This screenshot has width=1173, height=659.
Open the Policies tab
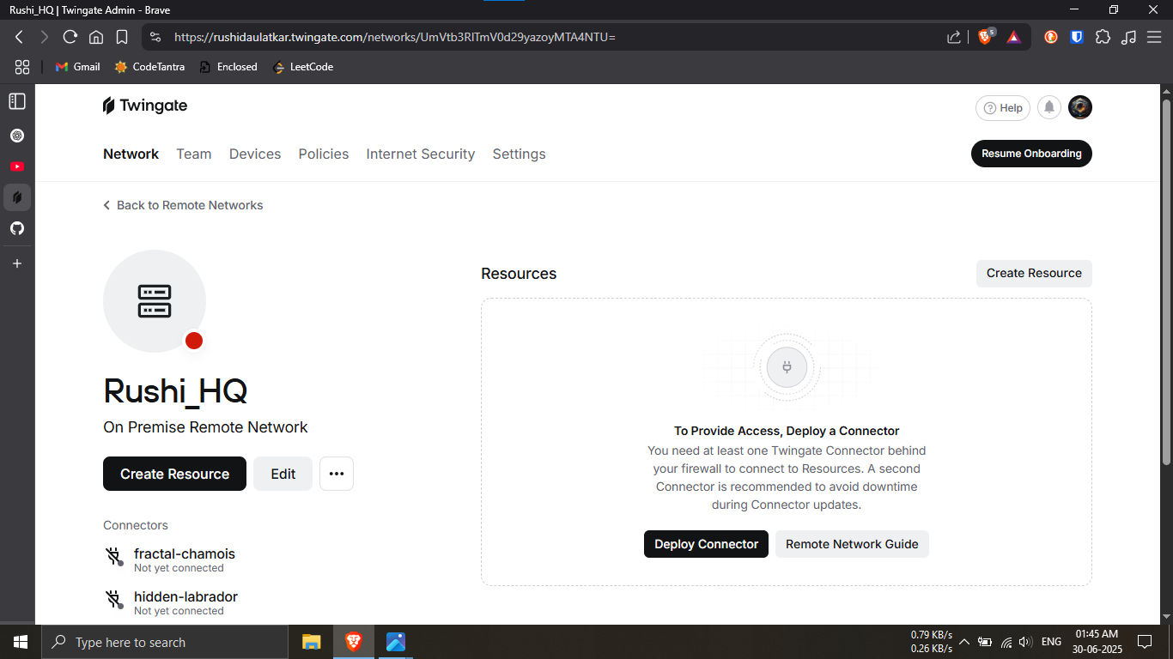[324, 154]
